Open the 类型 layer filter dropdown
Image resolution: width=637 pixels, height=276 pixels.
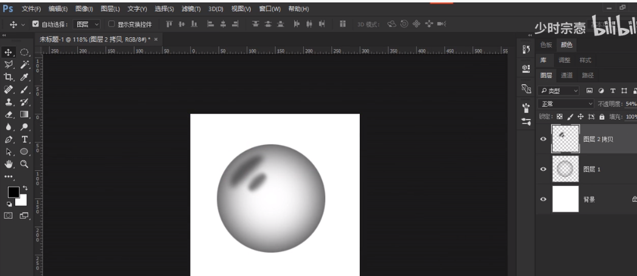(x=560, y=91)
